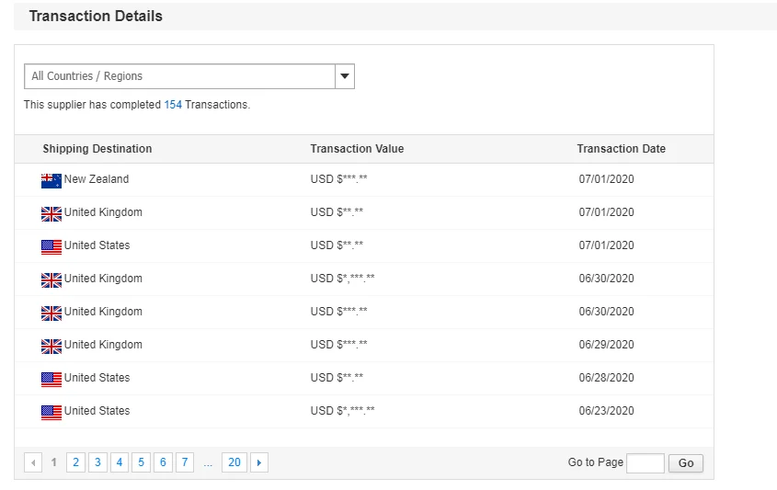Click the New Zealand destination text

tap(97, 179)
